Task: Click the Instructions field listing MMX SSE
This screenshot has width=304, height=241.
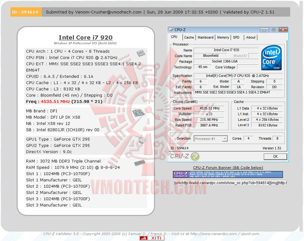Action: pyautogui.click(x=238, y=92)
